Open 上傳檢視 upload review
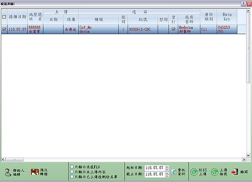 214,171
